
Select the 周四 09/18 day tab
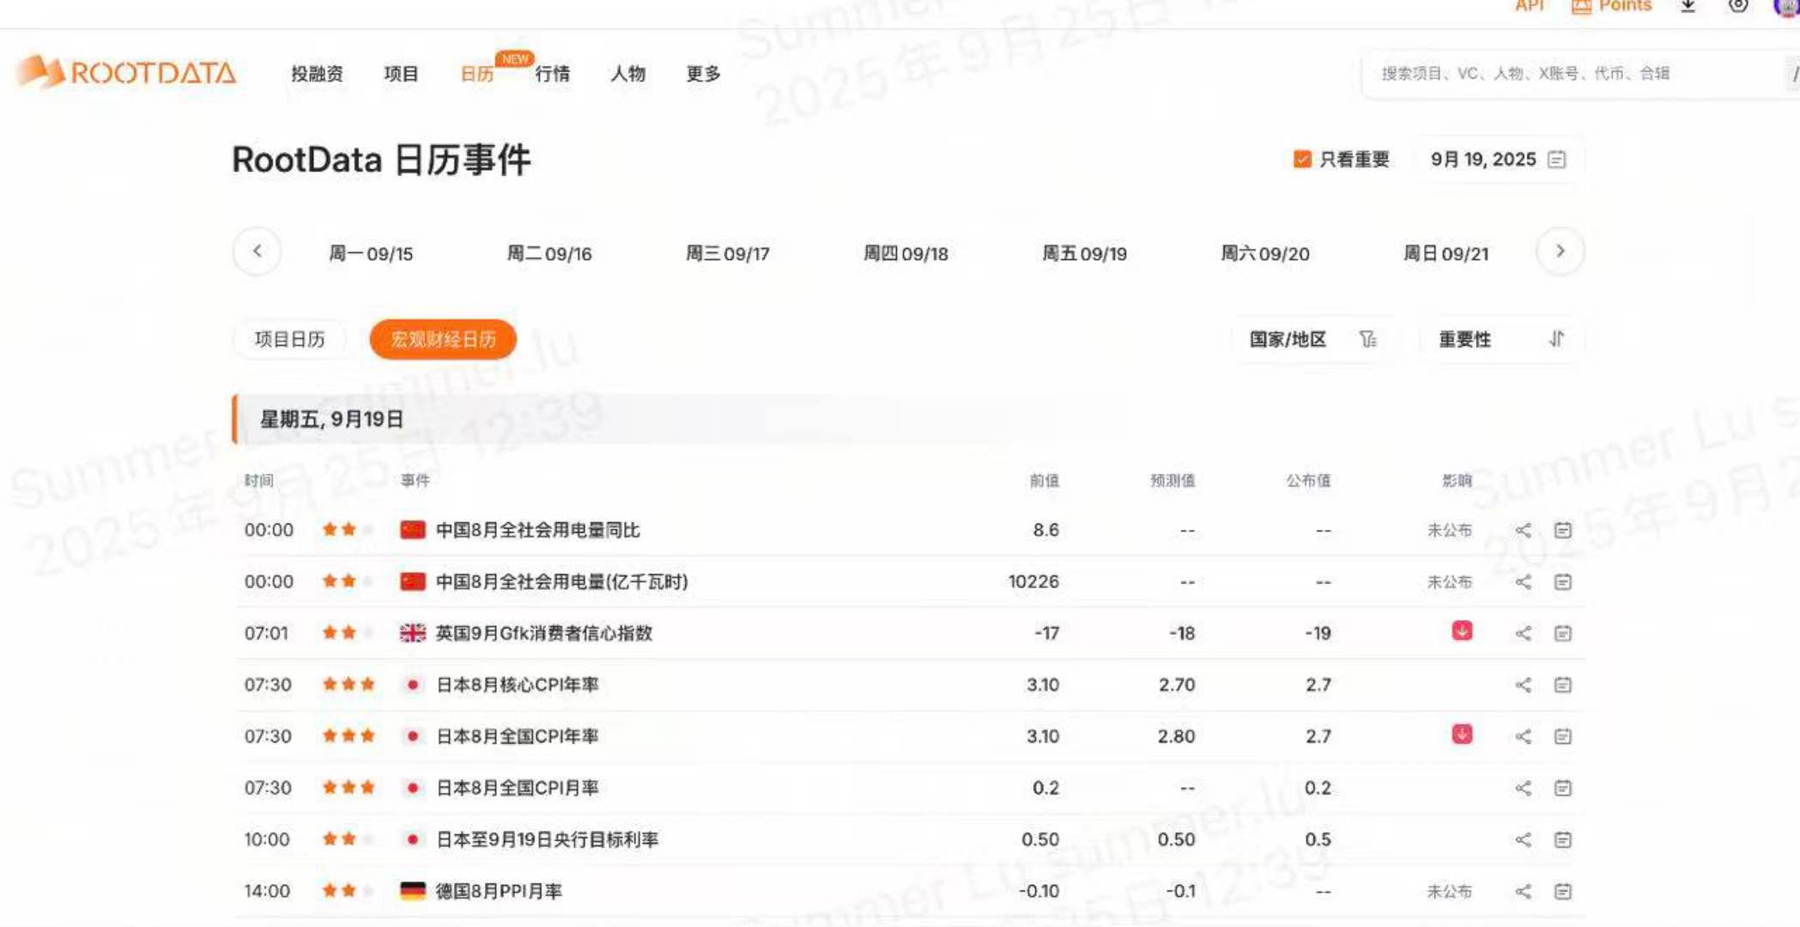click(906, 253)
